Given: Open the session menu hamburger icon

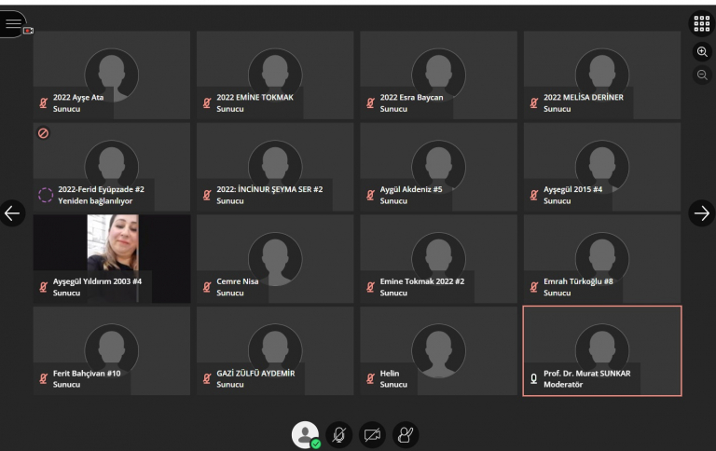Looking at the screenshot, I should [12, 23].
